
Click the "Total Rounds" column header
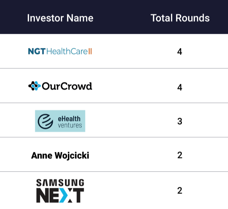click(180, 18)
